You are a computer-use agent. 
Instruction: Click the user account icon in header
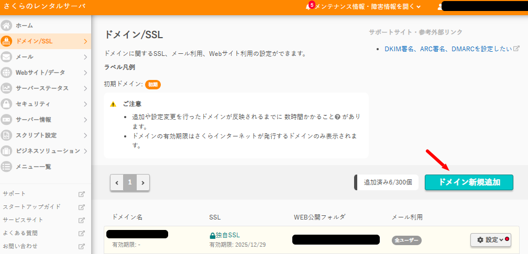(441, 7)
